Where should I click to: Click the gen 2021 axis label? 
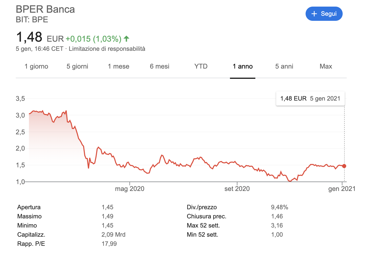[x=342, y=189]
